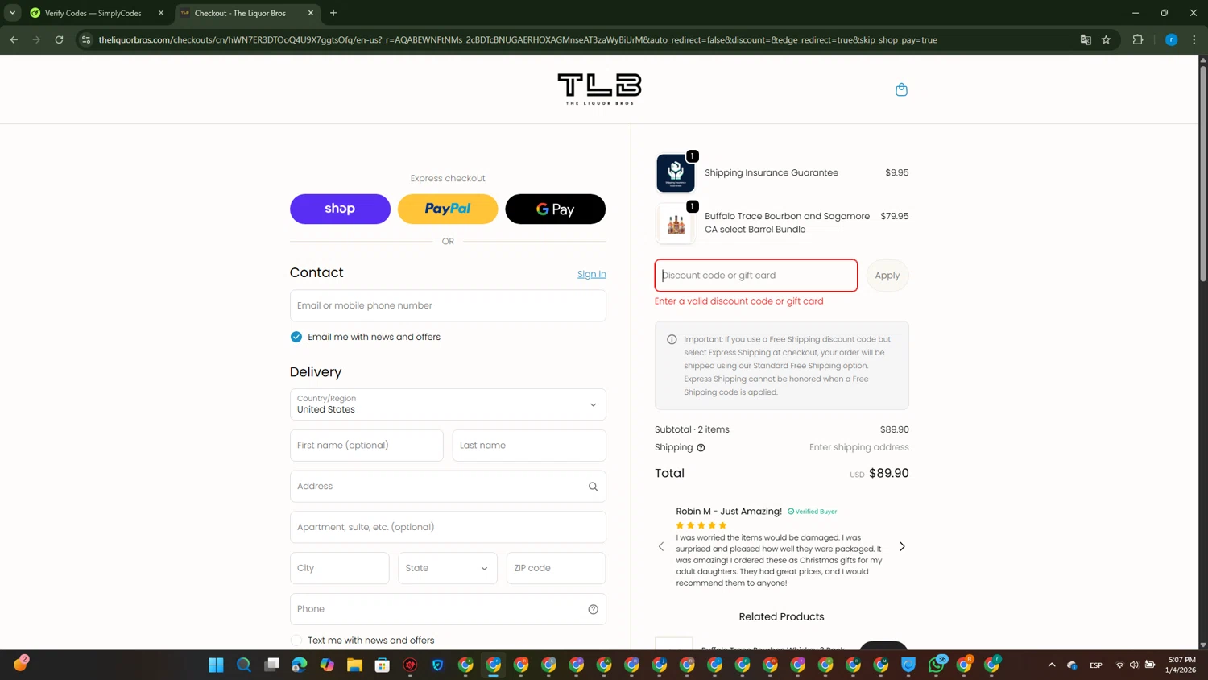The width and height of the screenshot is (1208, 680).
Task: Pay with PayPal button
Action: coord(448,209)
